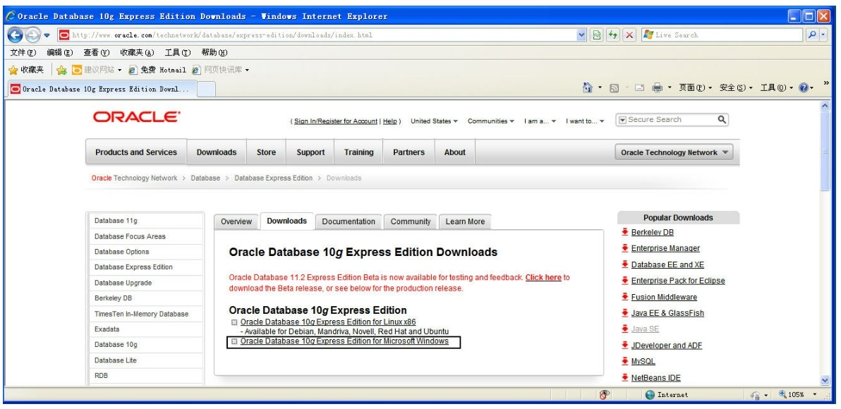Expand the Oracle Technology Network dropdown button
841x409 pixels.
click(674, 153)
